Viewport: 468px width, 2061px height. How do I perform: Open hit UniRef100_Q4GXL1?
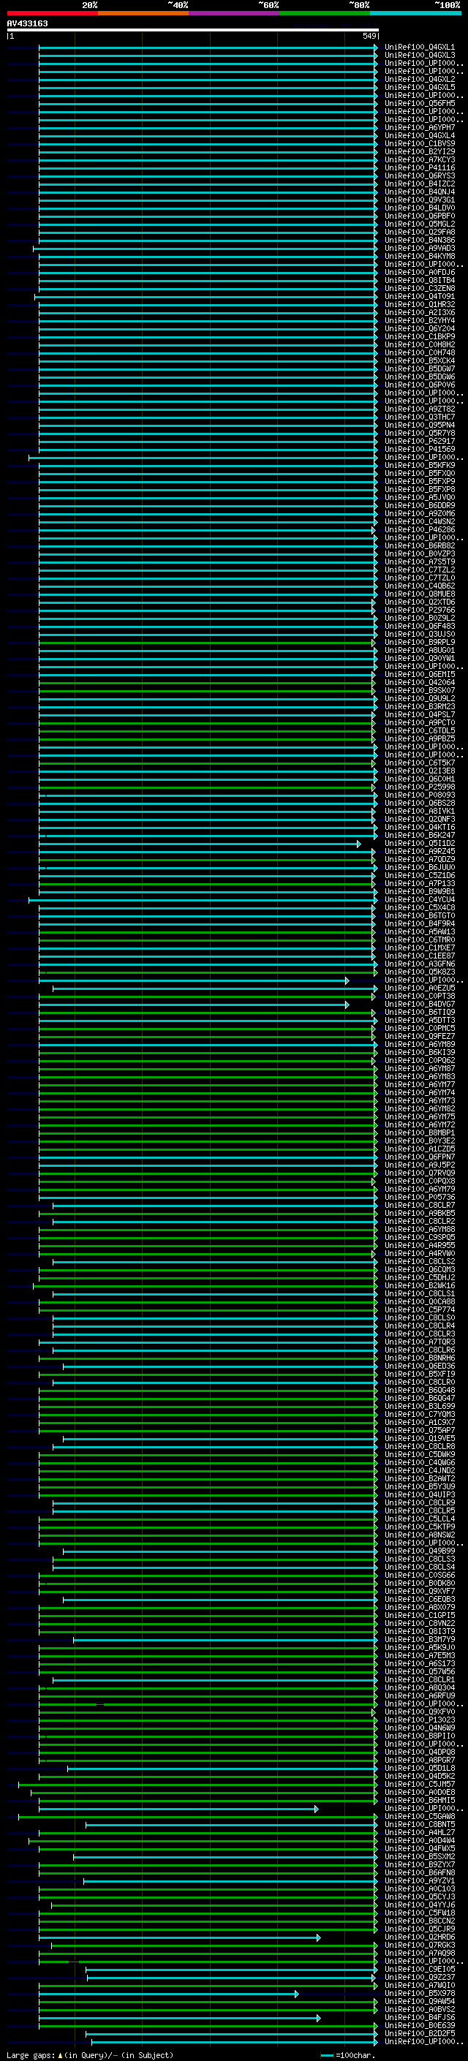[x=419, y=48]
